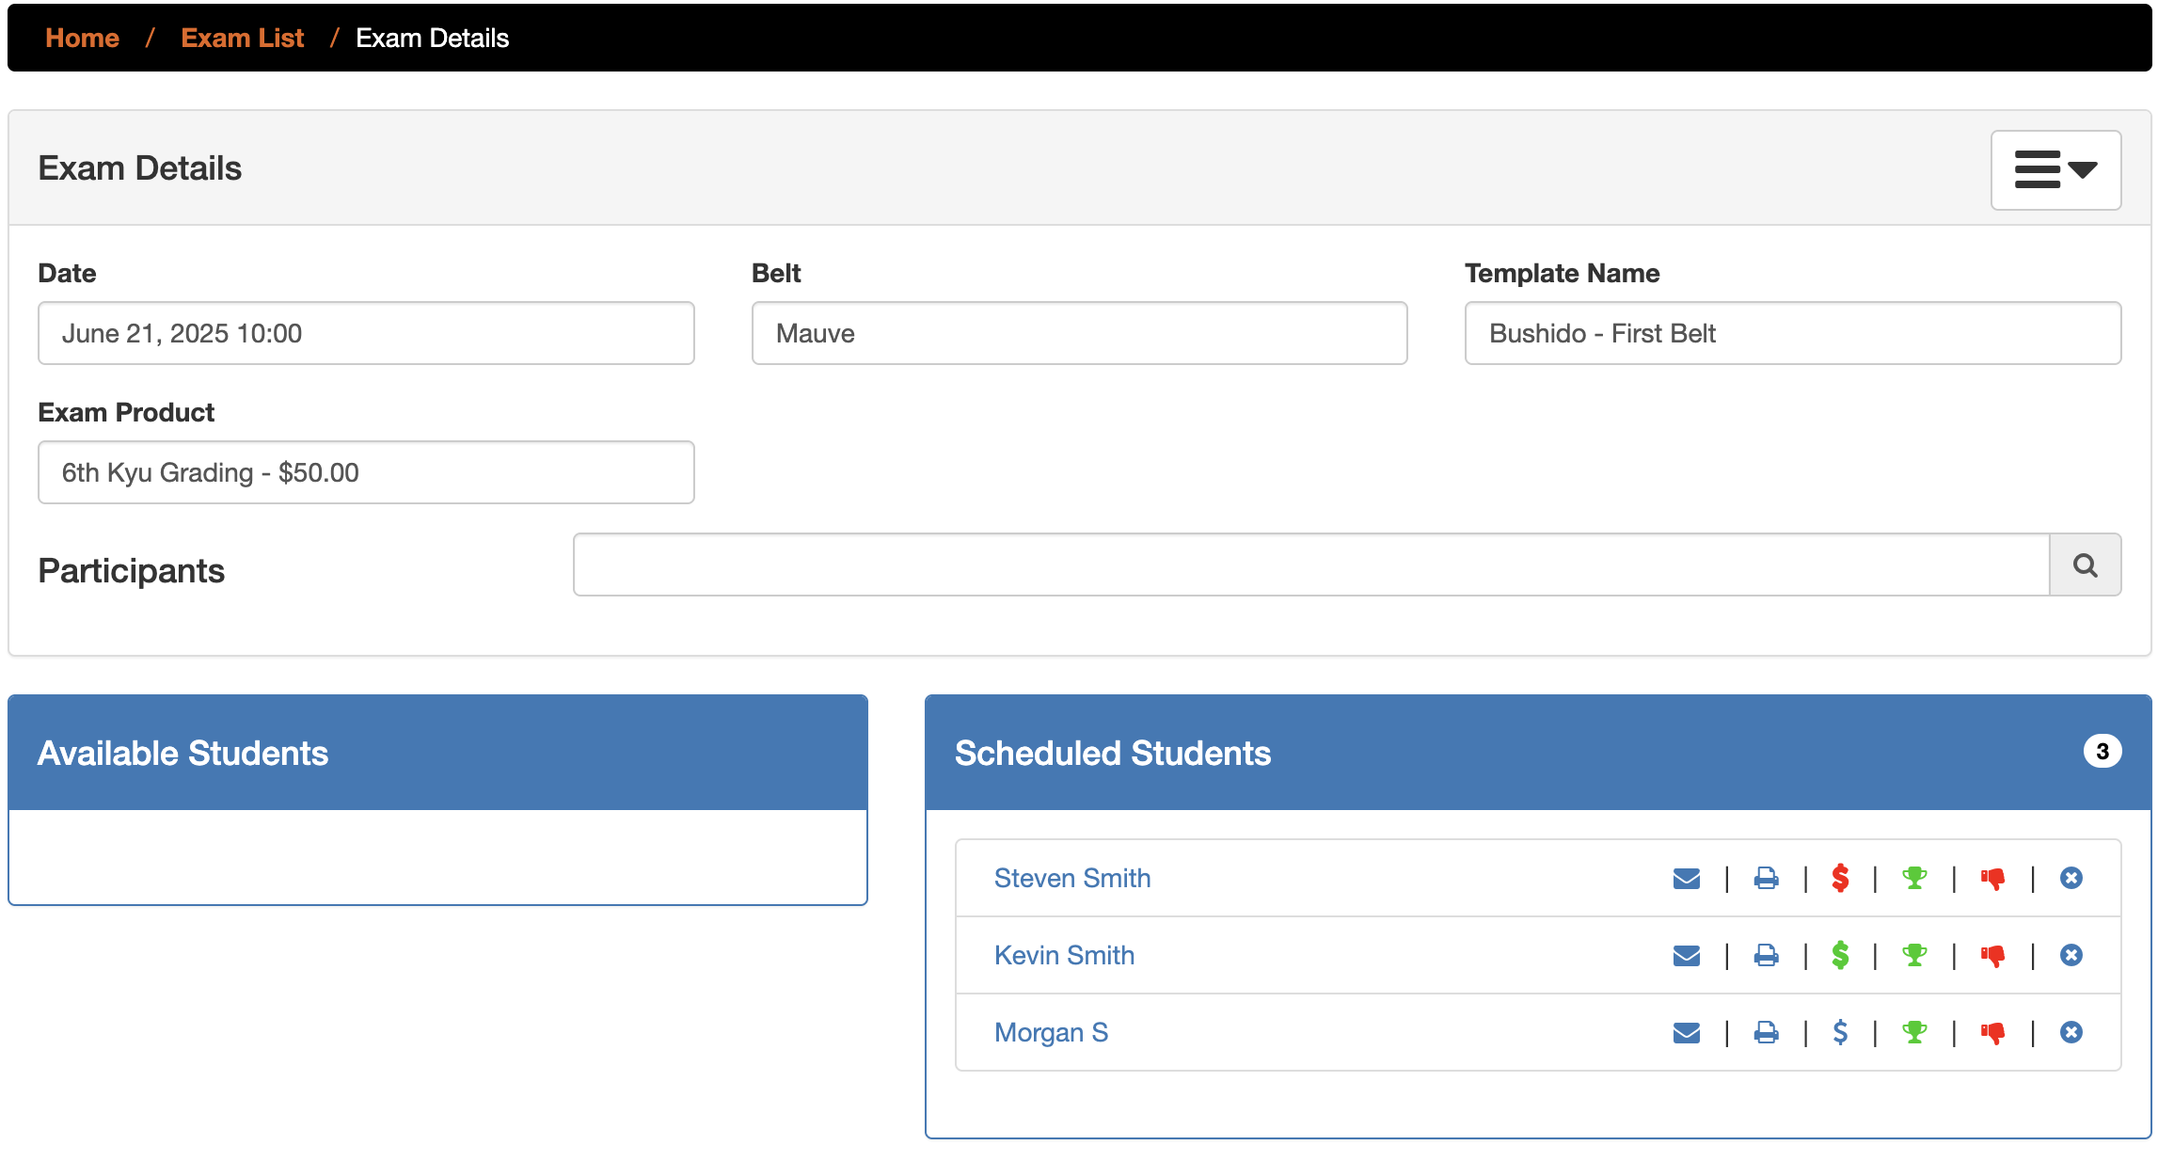Click the Exam Product field
The image size is (2158, 1161).
pyautogui.click(x=366, y=473)
